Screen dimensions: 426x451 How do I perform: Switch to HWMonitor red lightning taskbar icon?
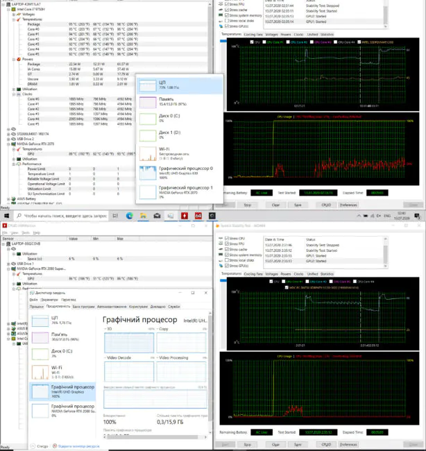pos(185,216)
